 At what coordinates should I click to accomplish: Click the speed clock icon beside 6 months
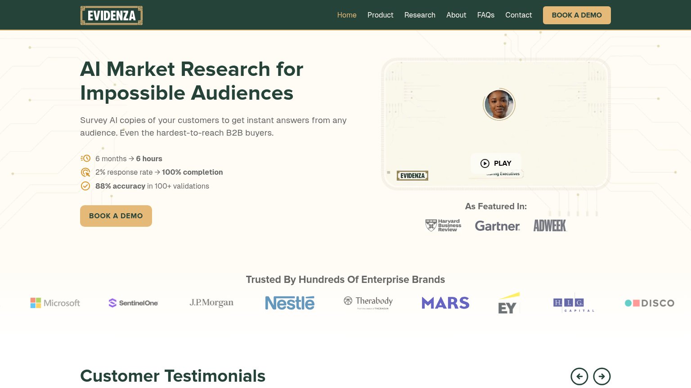point(85,159)
